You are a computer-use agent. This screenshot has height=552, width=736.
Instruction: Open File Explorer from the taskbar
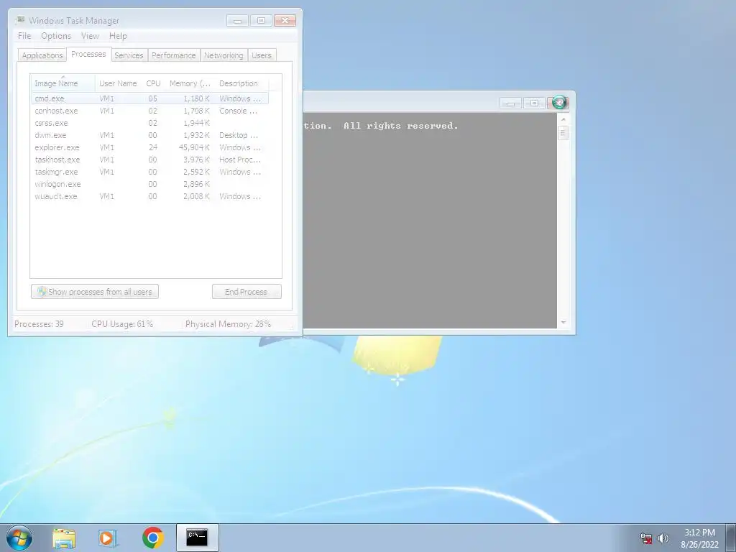(64, 538)
